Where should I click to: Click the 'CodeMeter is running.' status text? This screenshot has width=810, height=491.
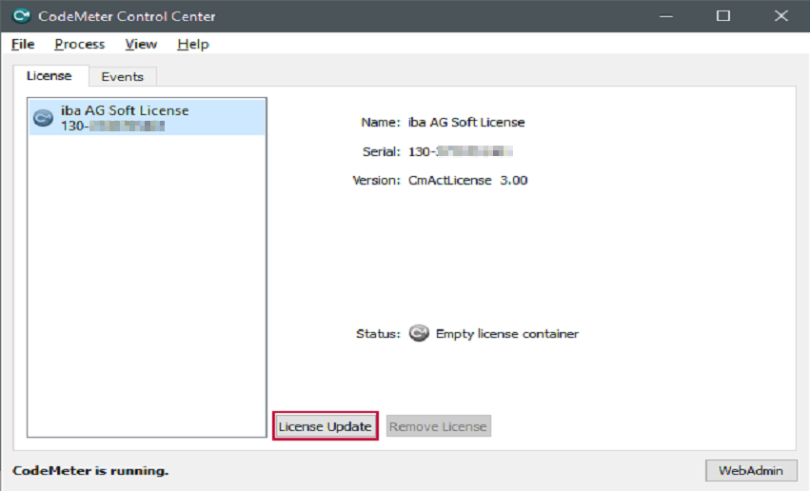(x=90, y=471)
